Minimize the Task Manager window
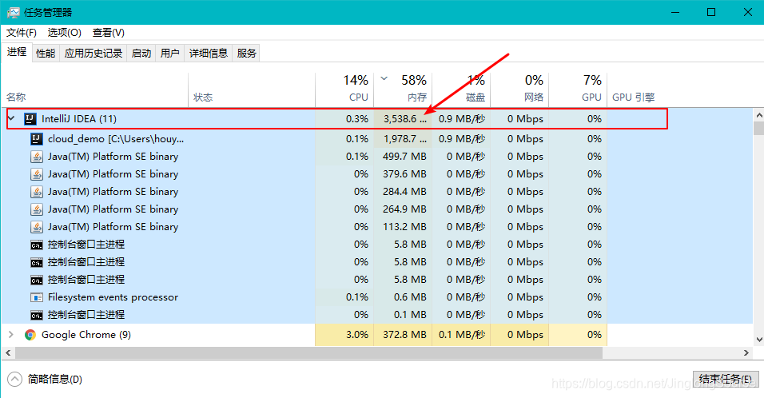This screenshot has width=764, height=398. coord(675,12)
